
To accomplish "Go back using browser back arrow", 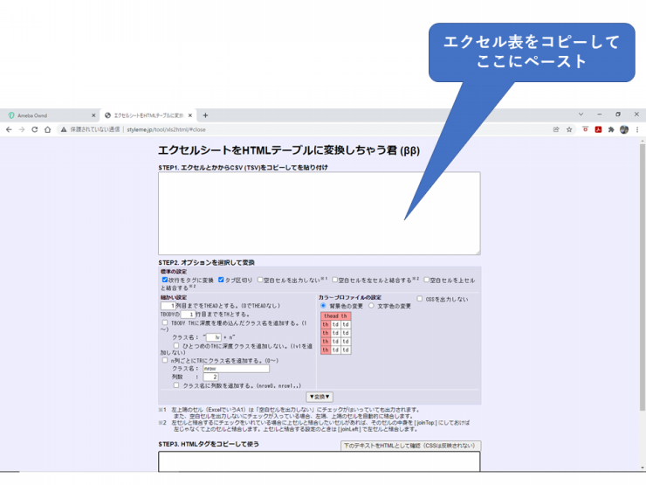I will pos(9,129).
